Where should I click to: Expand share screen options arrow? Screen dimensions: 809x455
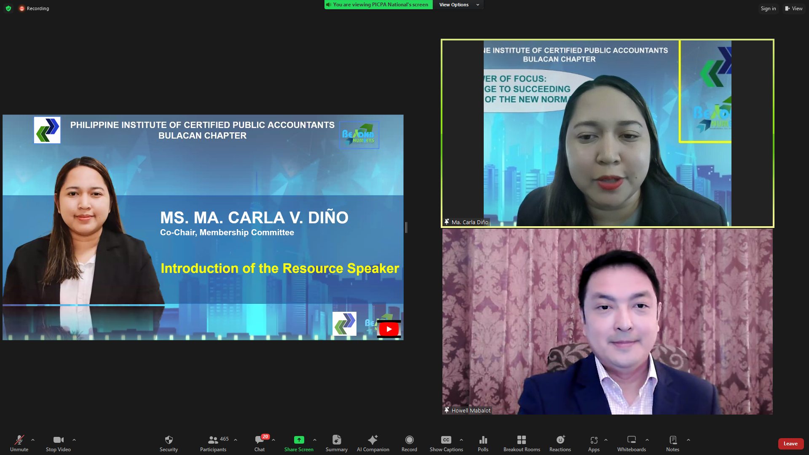coord(315,440)
